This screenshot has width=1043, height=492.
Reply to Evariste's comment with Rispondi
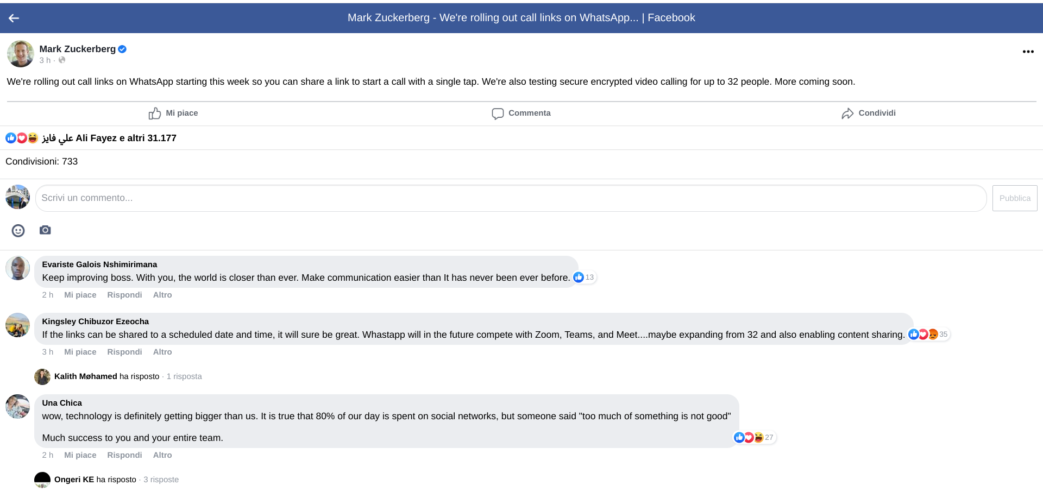(124, 295)
